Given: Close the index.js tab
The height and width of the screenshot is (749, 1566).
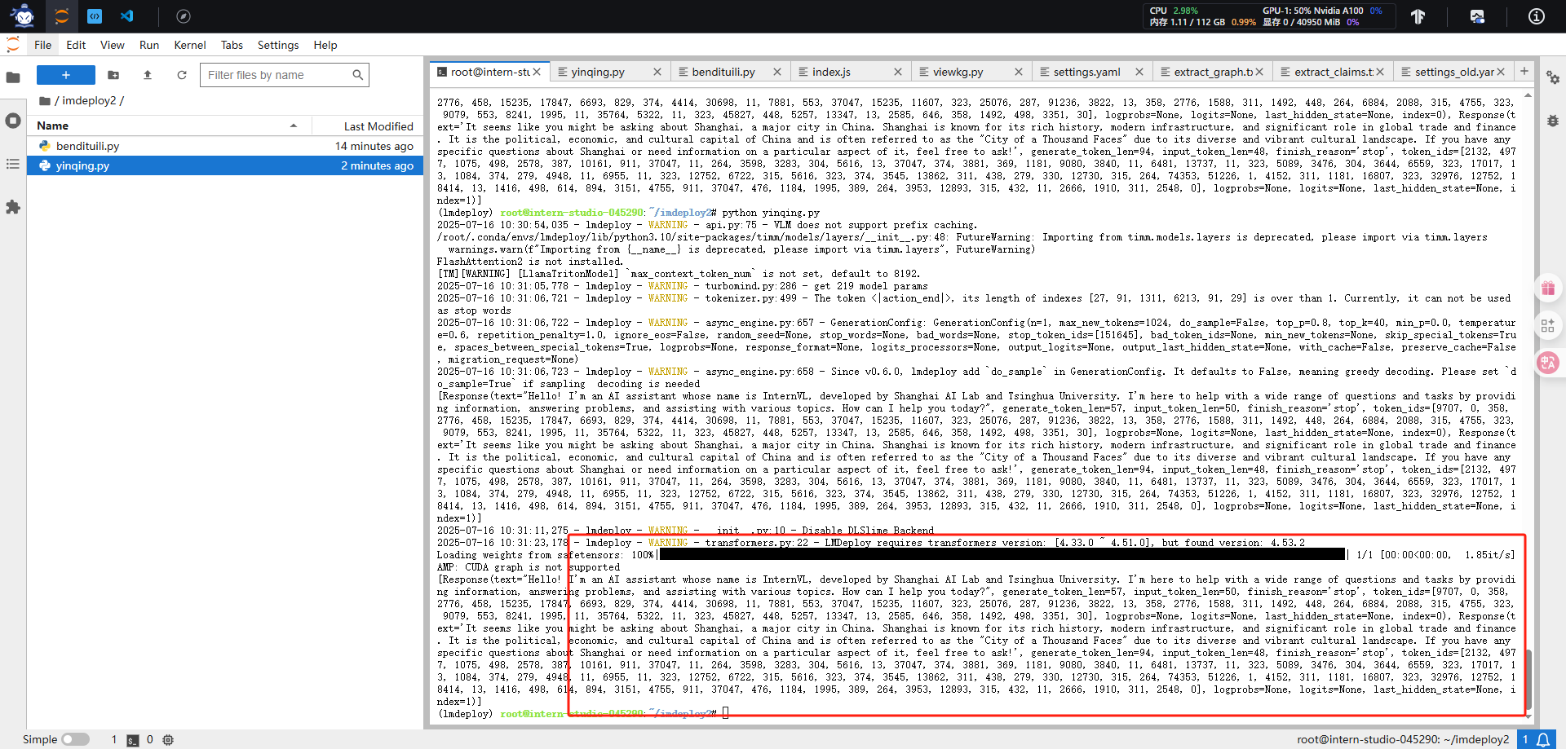Looking at the screenshot, I should (x=898, y=72).
